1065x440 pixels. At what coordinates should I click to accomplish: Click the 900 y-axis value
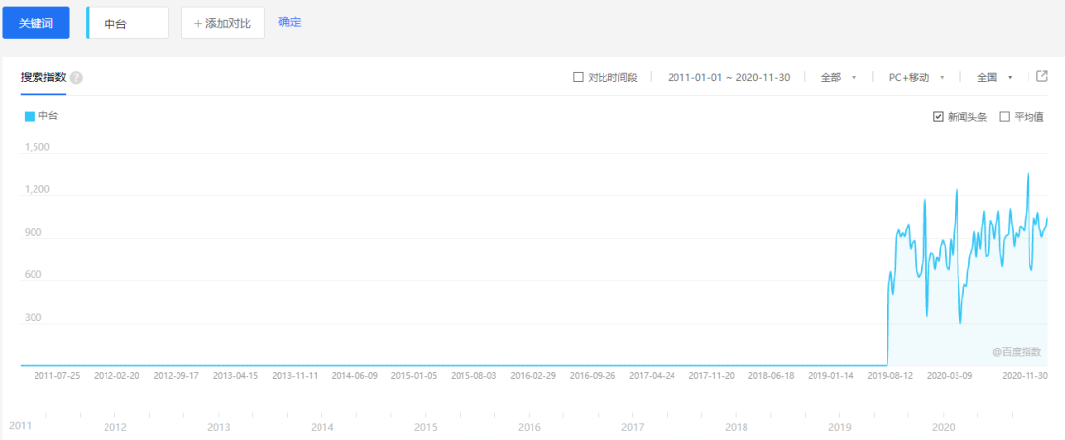(x=34, y=233)
